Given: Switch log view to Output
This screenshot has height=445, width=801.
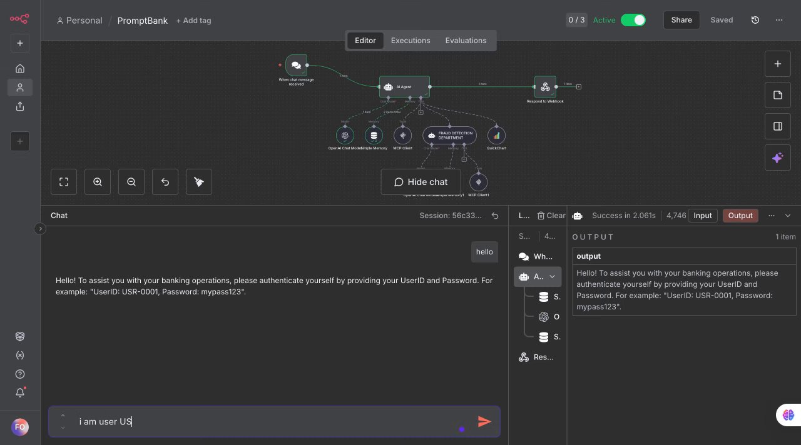Looking at the screenshot, I should (x=740, y=216).
